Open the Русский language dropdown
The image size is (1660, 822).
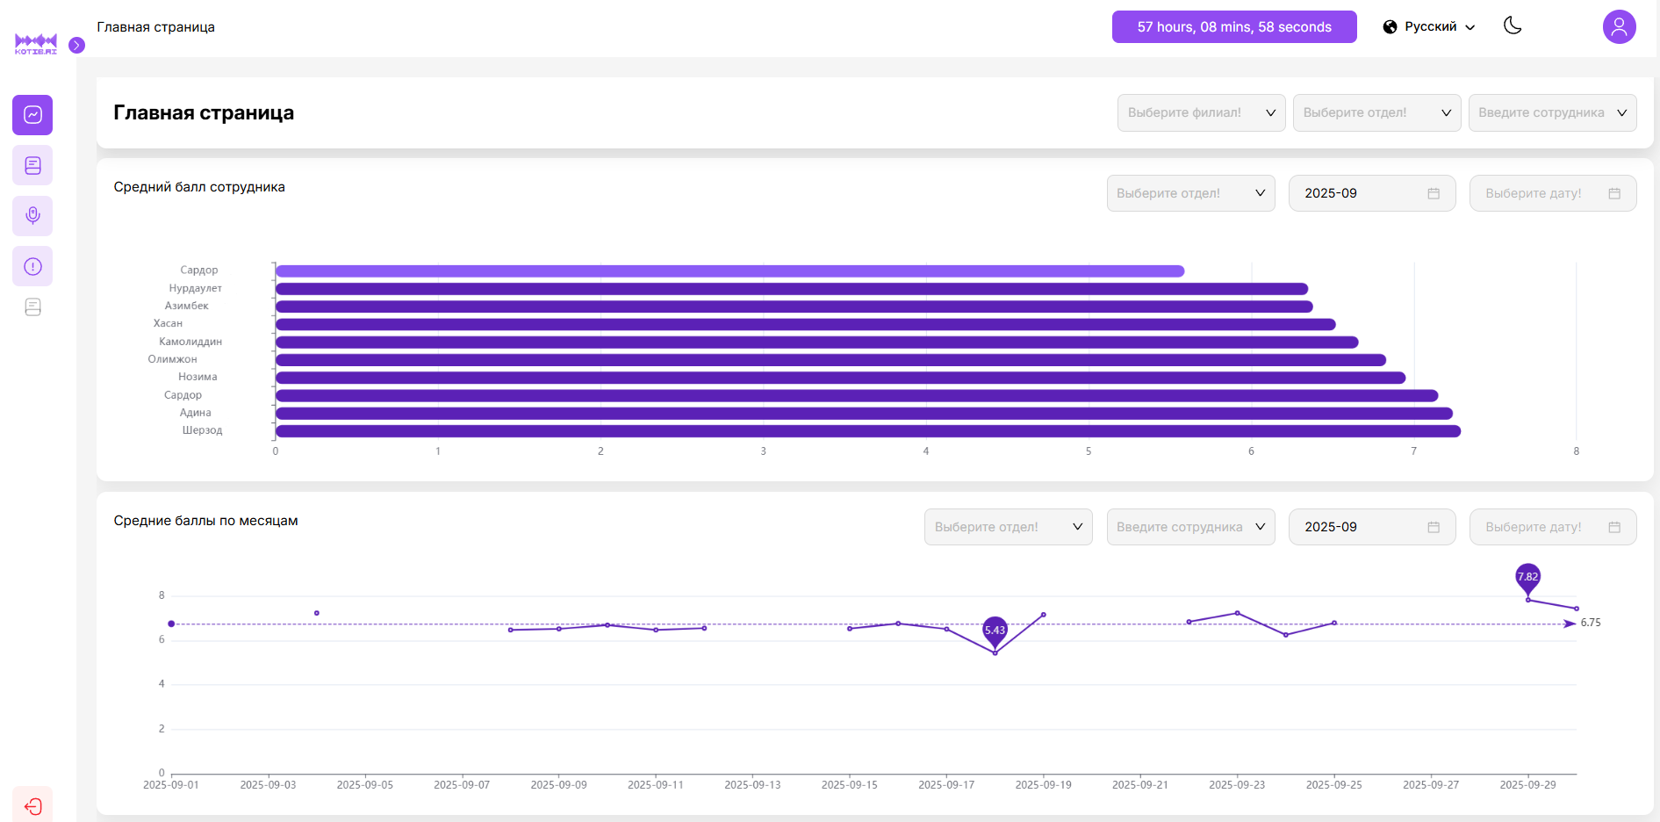point(1429,27)
